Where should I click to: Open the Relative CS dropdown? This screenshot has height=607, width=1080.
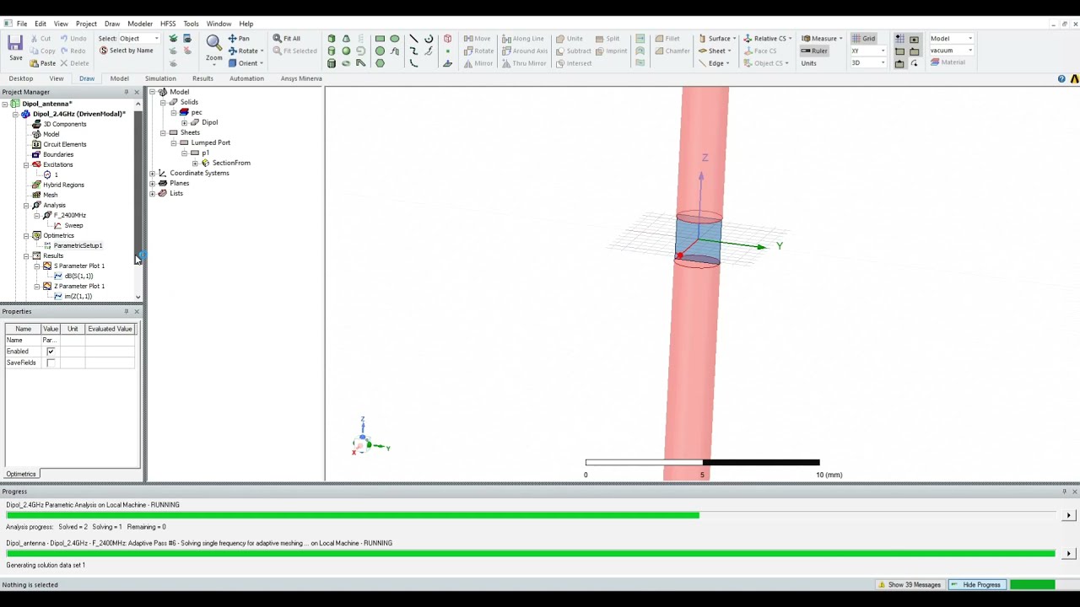(767, 38)
